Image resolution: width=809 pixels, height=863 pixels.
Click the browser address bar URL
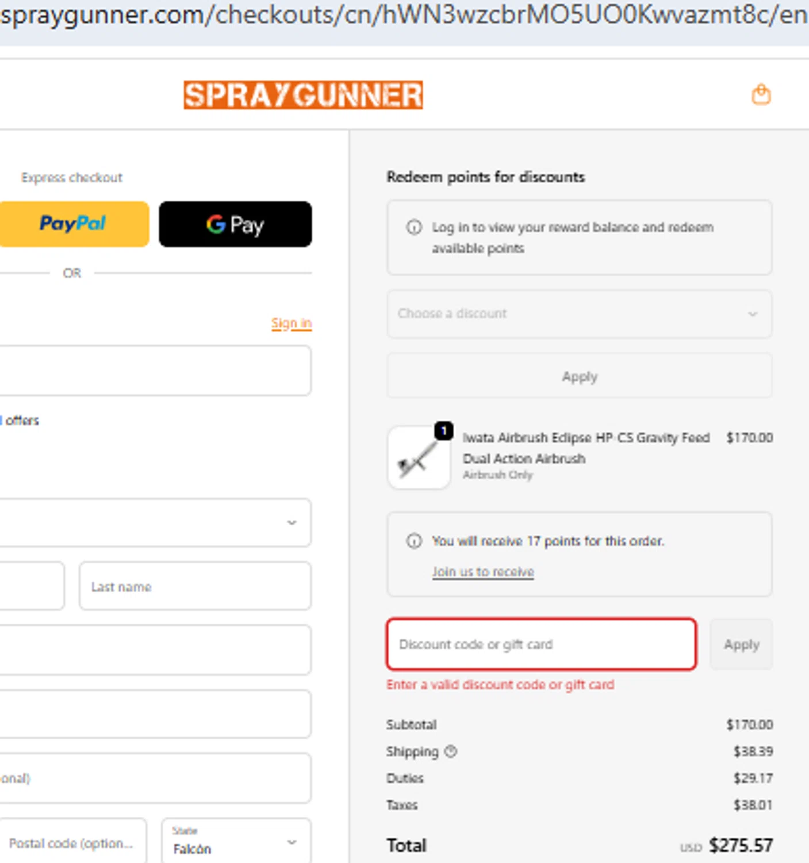[404, 16]
